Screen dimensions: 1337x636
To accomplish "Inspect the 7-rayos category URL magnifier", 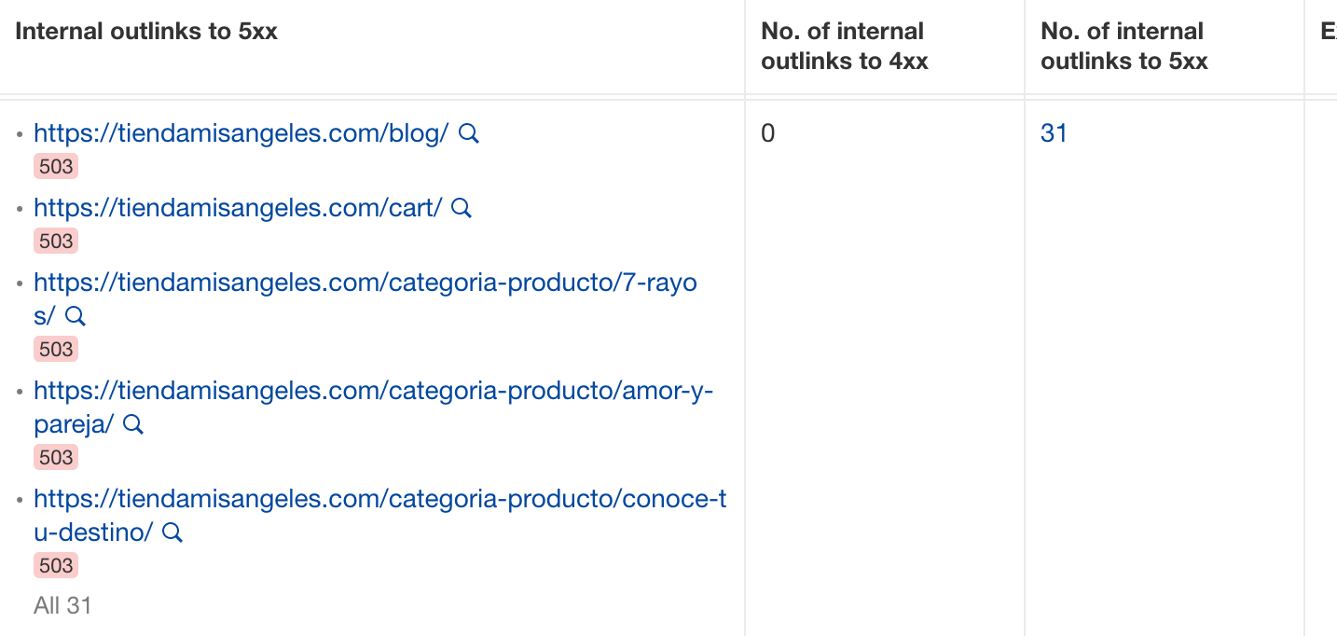I will [76, 316].
